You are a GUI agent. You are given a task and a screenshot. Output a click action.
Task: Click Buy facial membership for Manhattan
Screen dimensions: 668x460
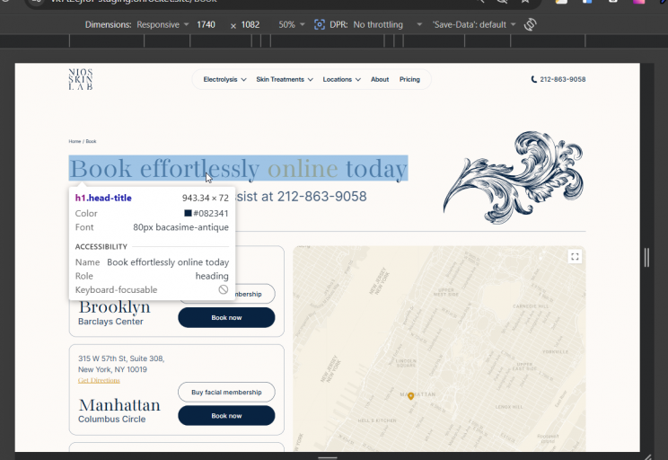[x=226, y=393]
